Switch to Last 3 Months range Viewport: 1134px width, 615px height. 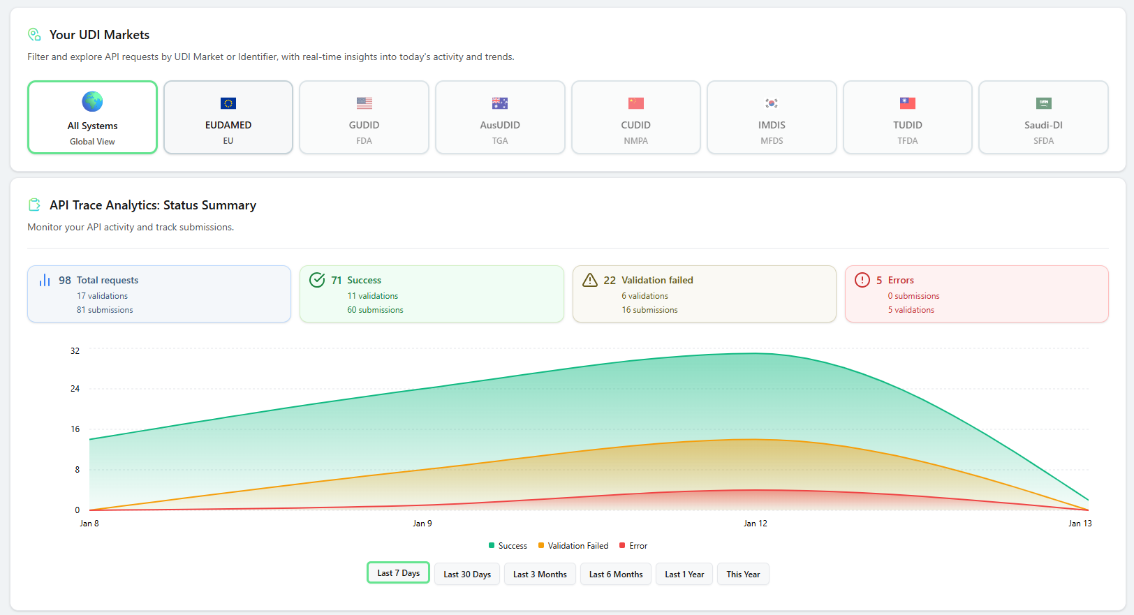pos(540,574)
